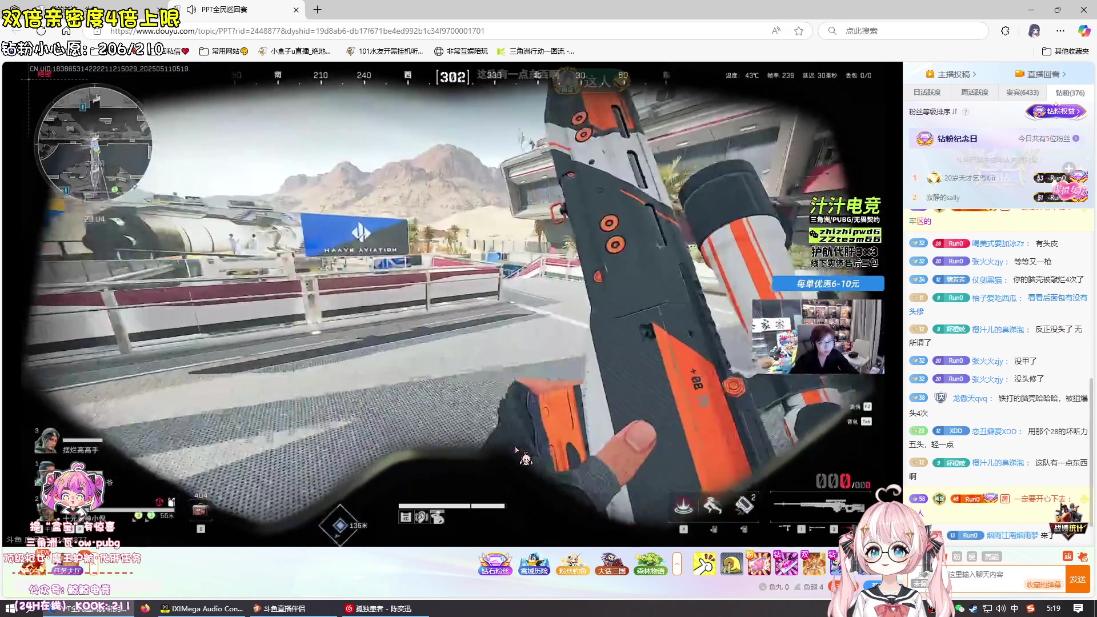
Task: Open the browser extensions puzzle icon
Action: click(1006, 31)
